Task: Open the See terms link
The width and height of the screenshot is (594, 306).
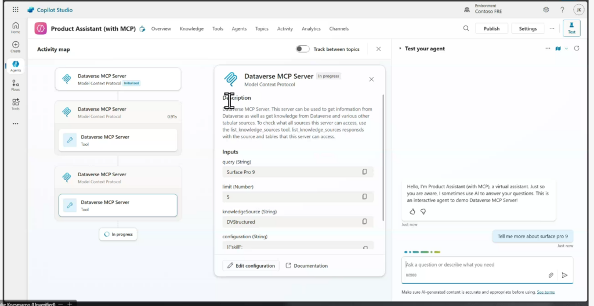Action: tap(546, 292)
